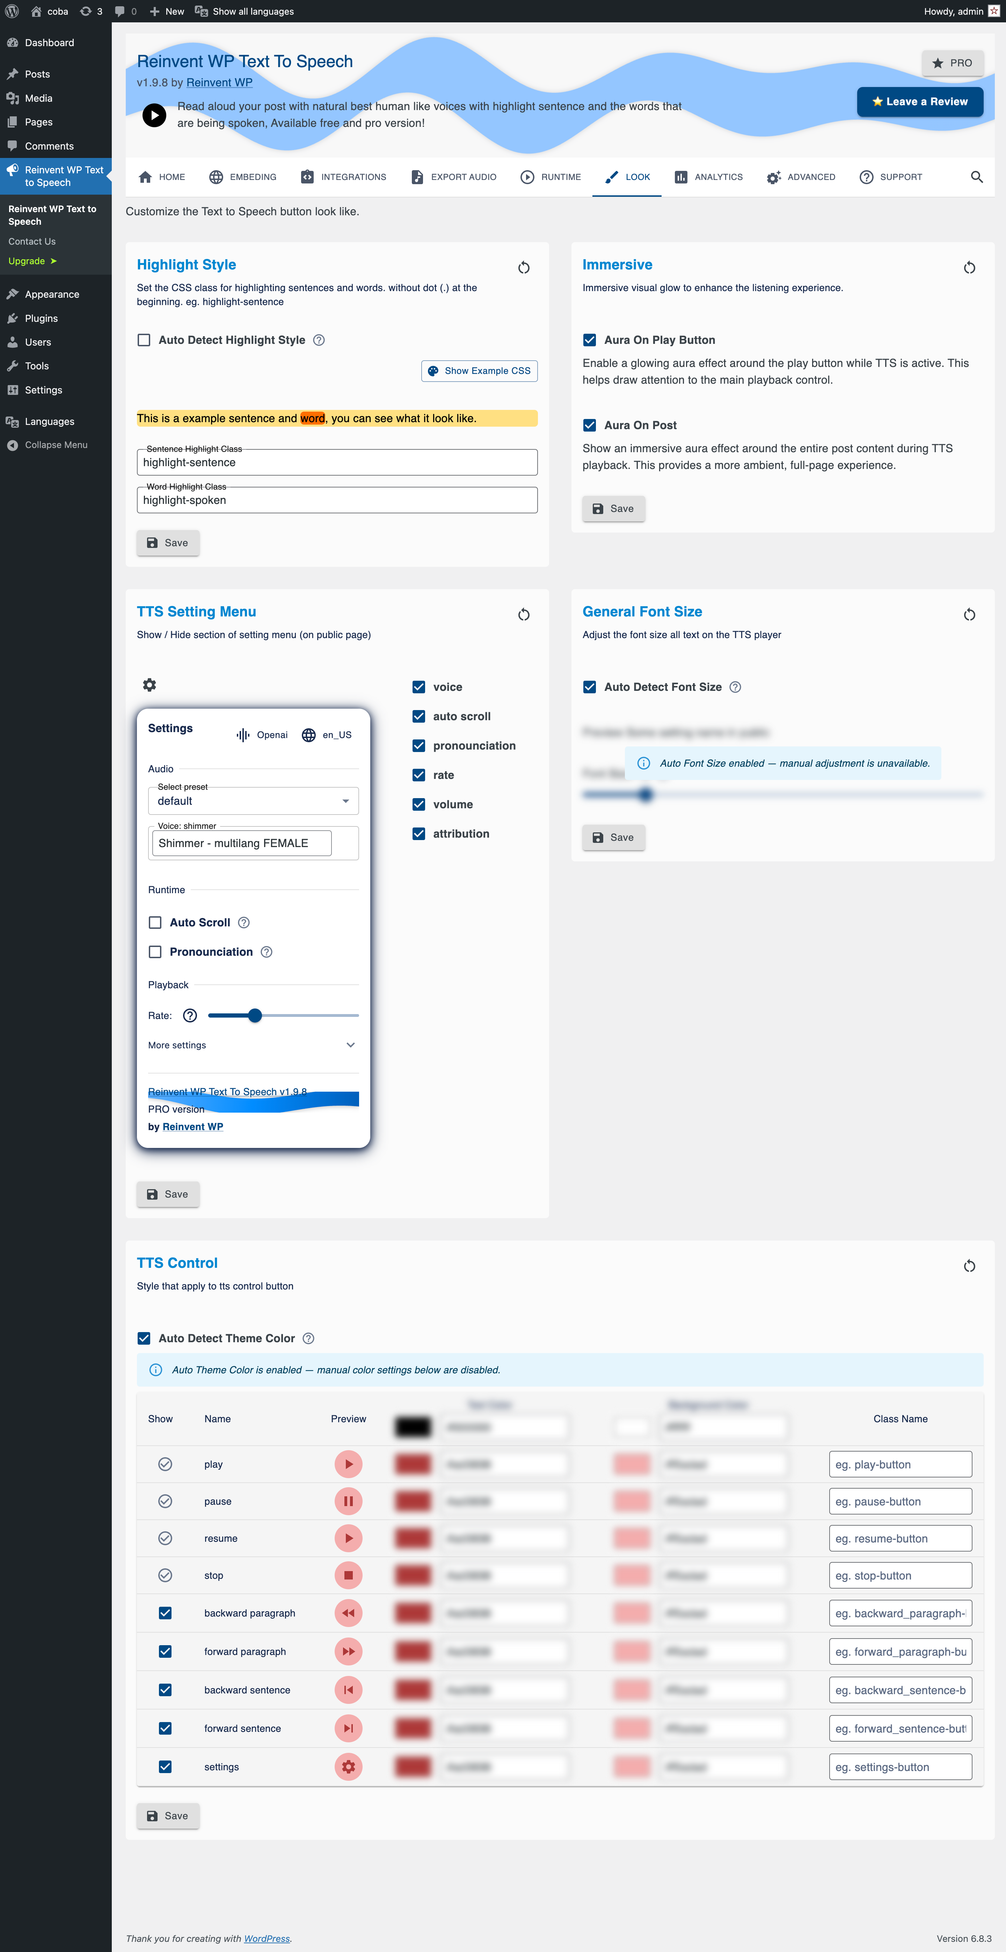Image resolution: width=1006 pixels, height=1952 pixels.
Task: Click the reset icon on Immersive panel
Action: tap(969, 267)
